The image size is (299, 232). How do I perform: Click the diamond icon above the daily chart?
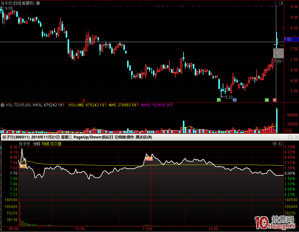275,3
